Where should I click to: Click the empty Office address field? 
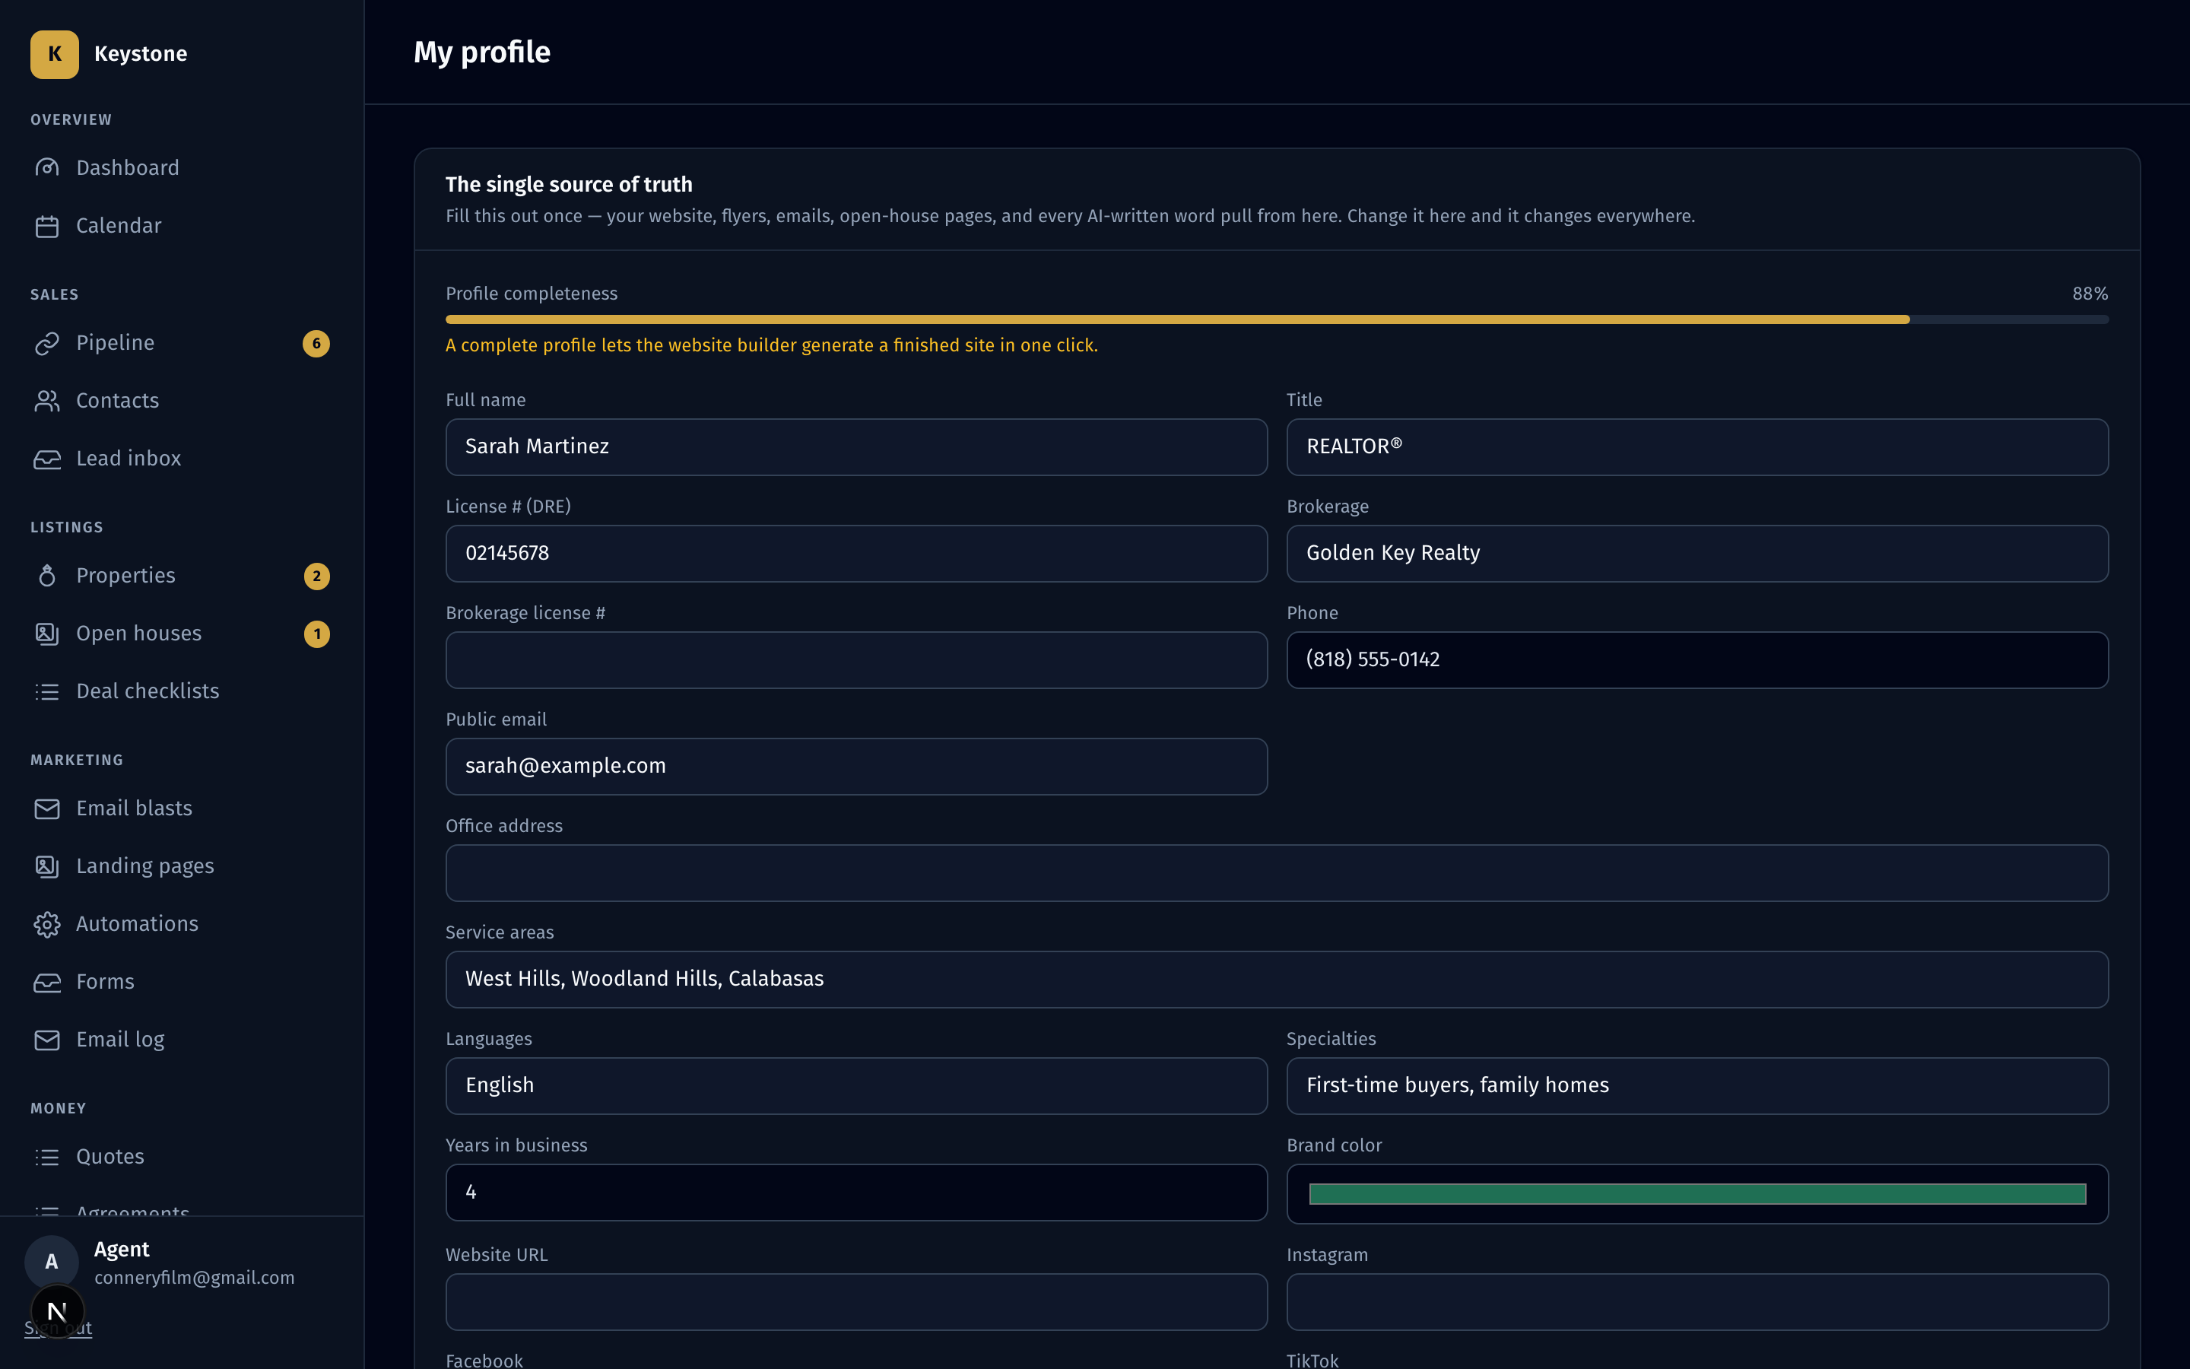coord(1277,873)
